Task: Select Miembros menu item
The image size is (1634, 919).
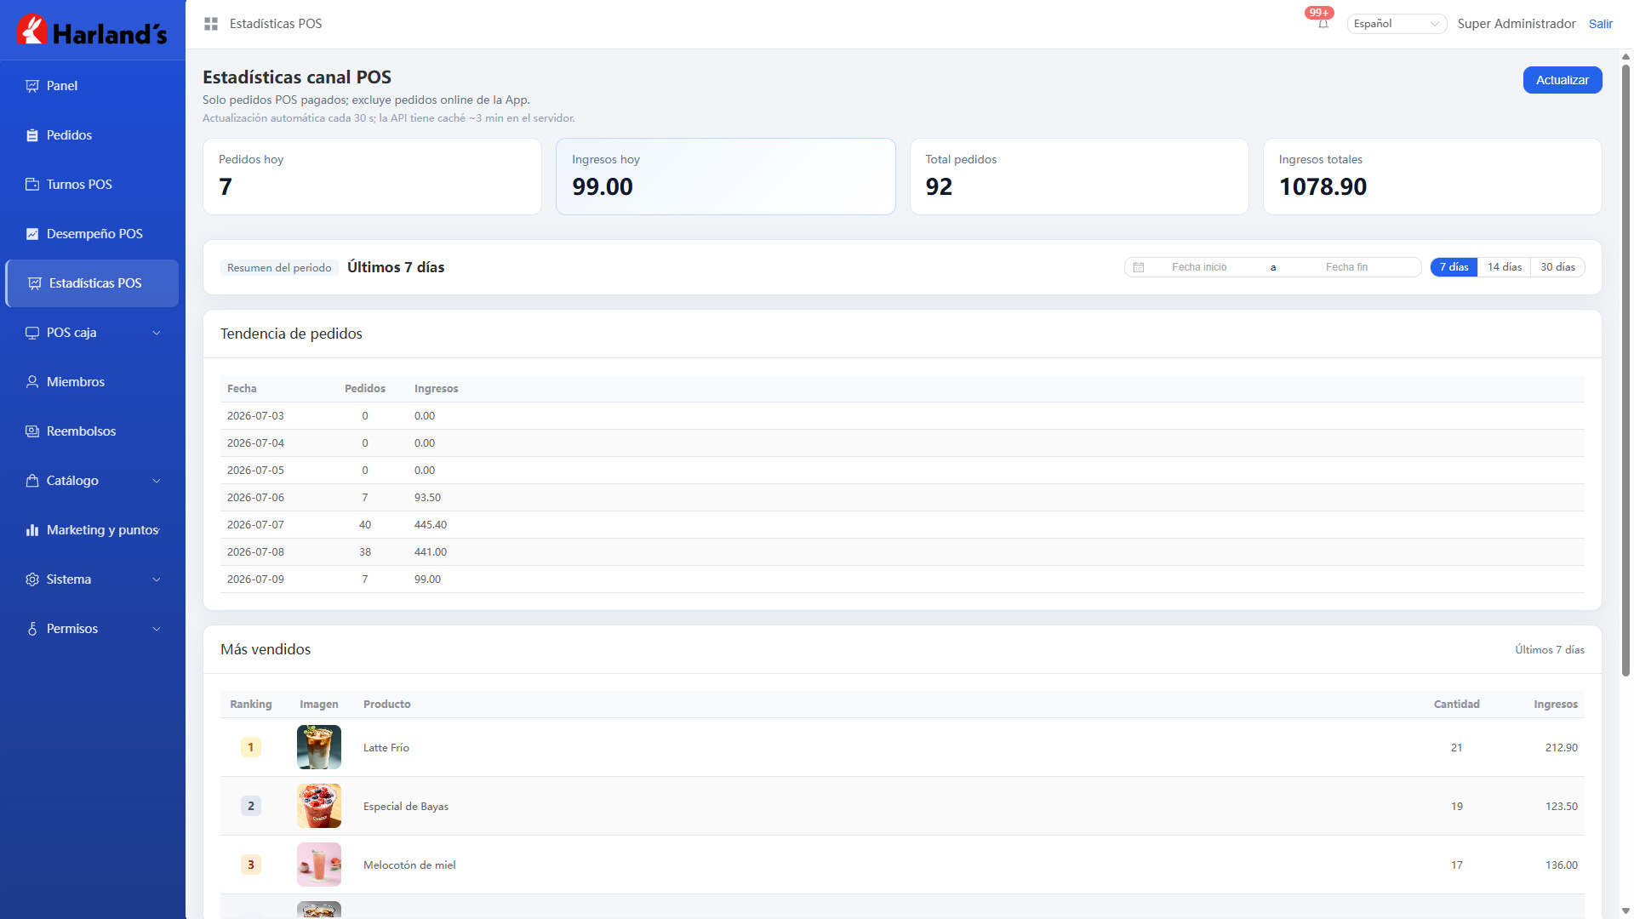Action: [93, 382]
